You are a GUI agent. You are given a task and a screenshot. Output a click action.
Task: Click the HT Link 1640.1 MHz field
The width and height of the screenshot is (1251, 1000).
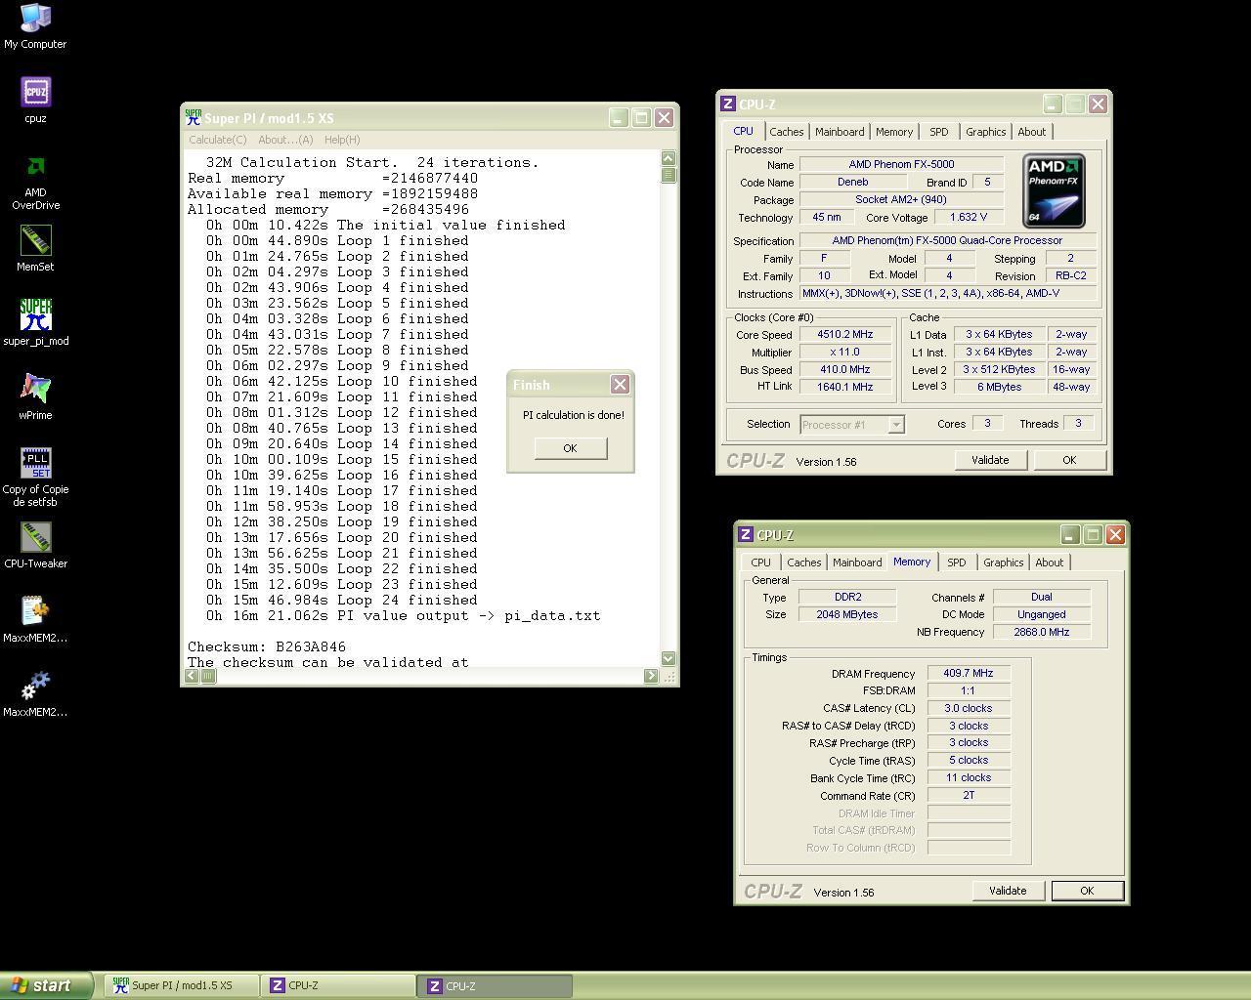[845, 387]
